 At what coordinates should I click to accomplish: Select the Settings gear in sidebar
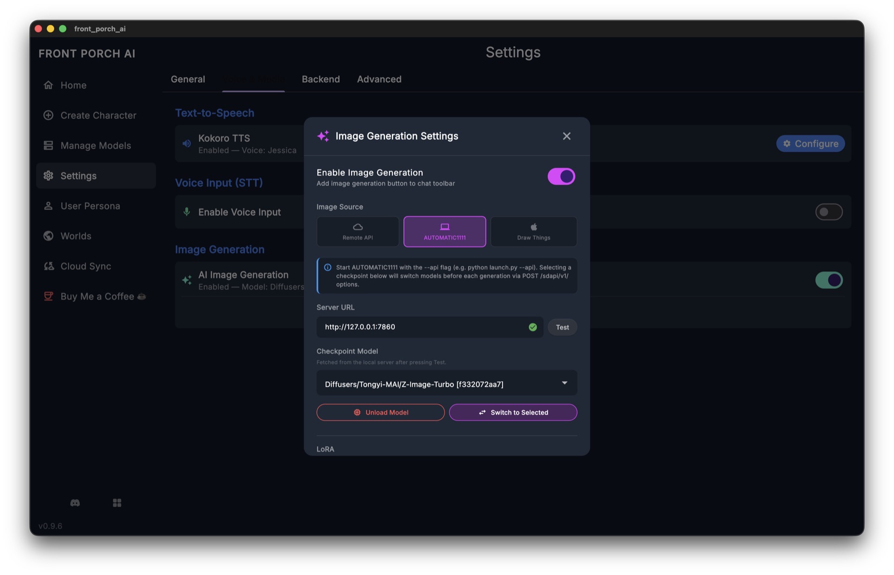tap(48, 176)
